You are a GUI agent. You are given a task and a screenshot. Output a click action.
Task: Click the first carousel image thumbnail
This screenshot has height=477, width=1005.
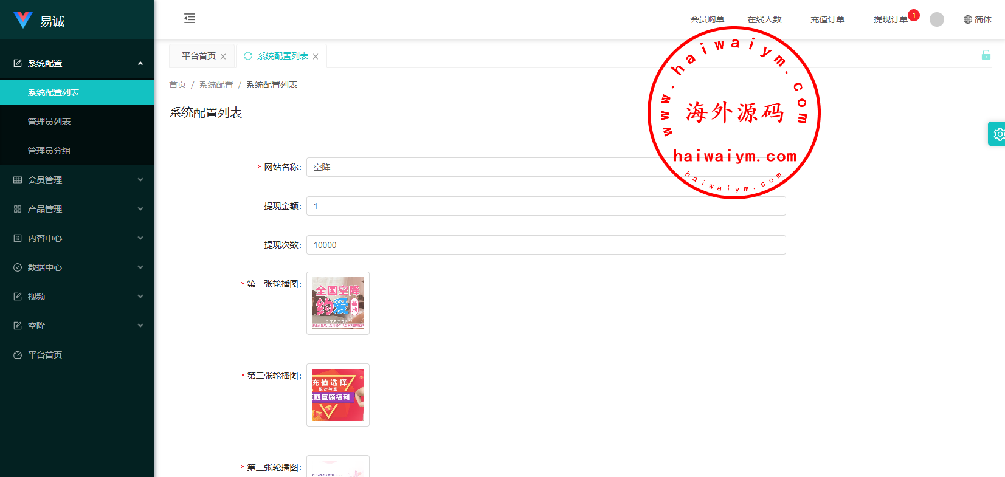coord(338,303)
